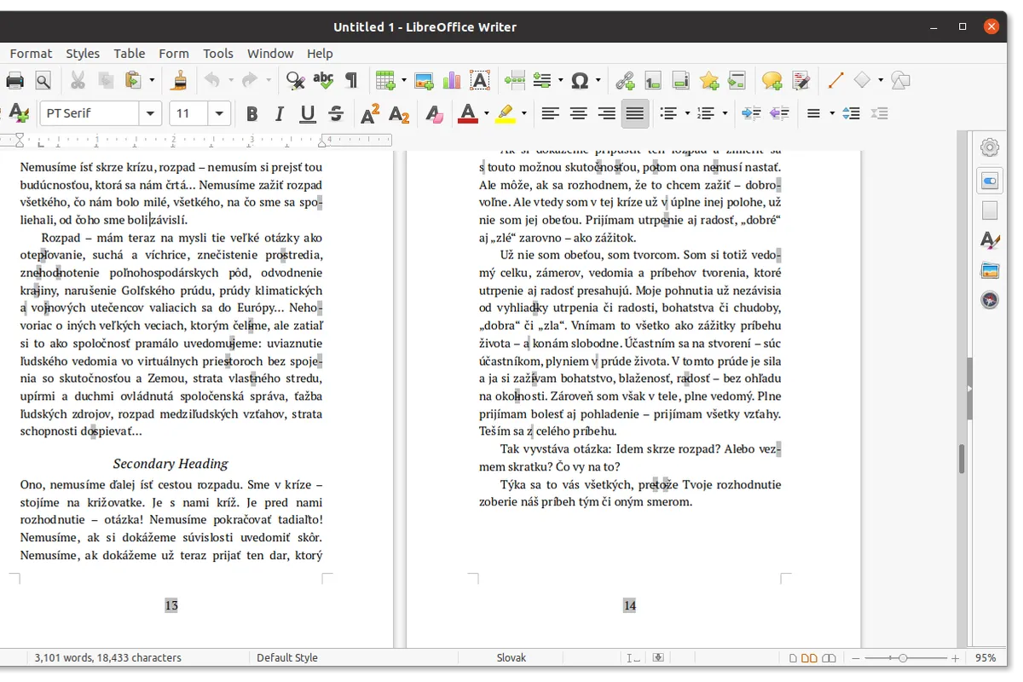Open the Special Character dropdown arrow
Image resolution: width=1023 pixels, height=682 pixels.
click(598, 81)
